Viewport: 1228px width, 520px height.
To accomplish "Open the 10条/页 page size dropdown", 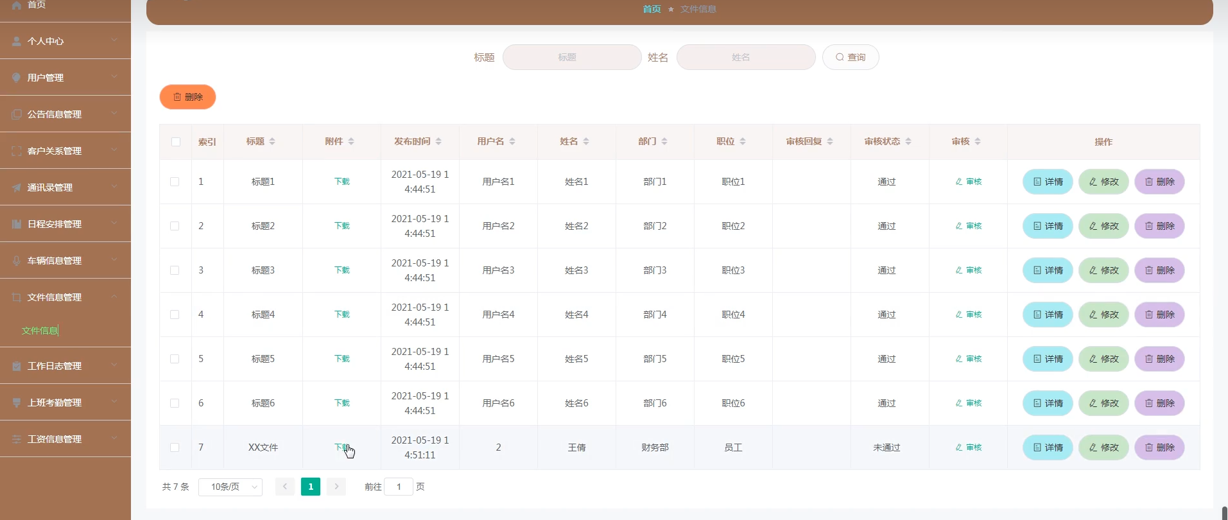I will (230, 487).
